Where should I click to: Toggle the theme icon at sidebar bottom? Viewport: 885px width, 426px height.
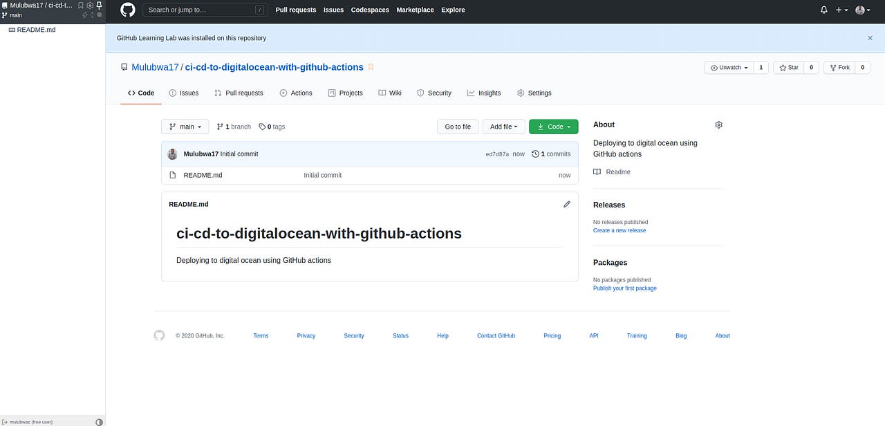[x=99, y=421]
